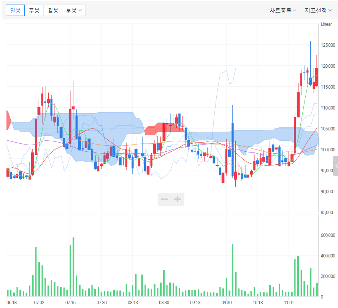This screenshot has width=338, height=308.
Task: Click the 09.30 date axis label
Action: (227, 302)
